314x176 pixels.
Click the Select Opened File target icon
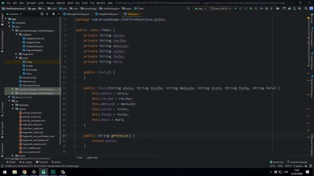[x=42, y=14]
